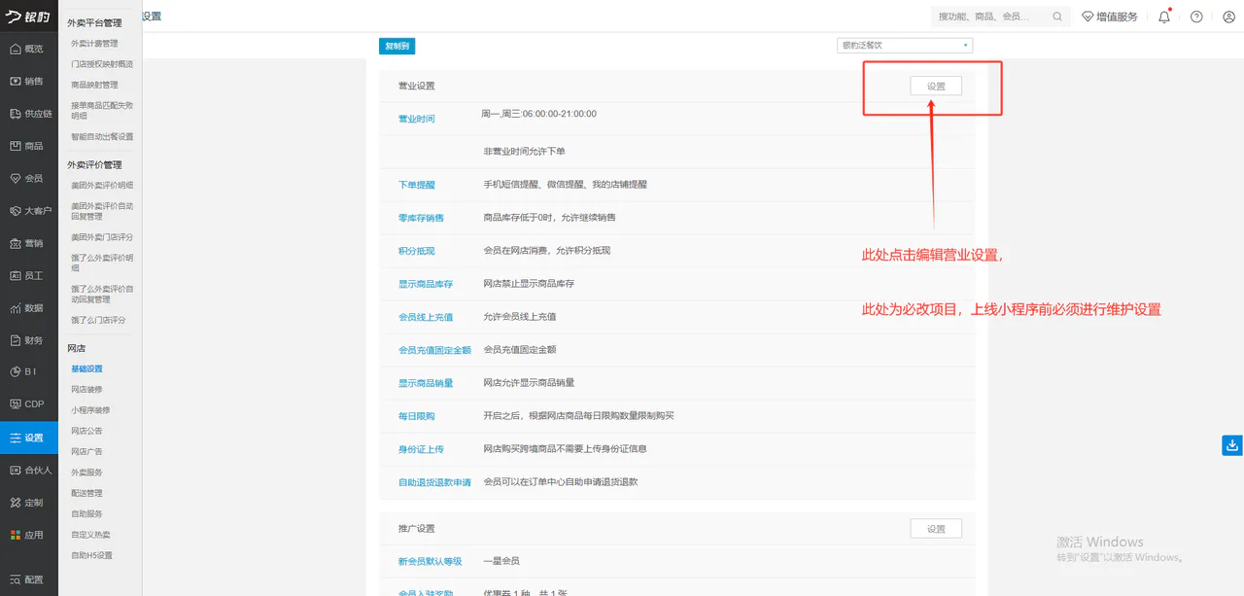Click the 身份证上传 setting label
Viewport: 1244px width, 596px height.
click(421, 449)
